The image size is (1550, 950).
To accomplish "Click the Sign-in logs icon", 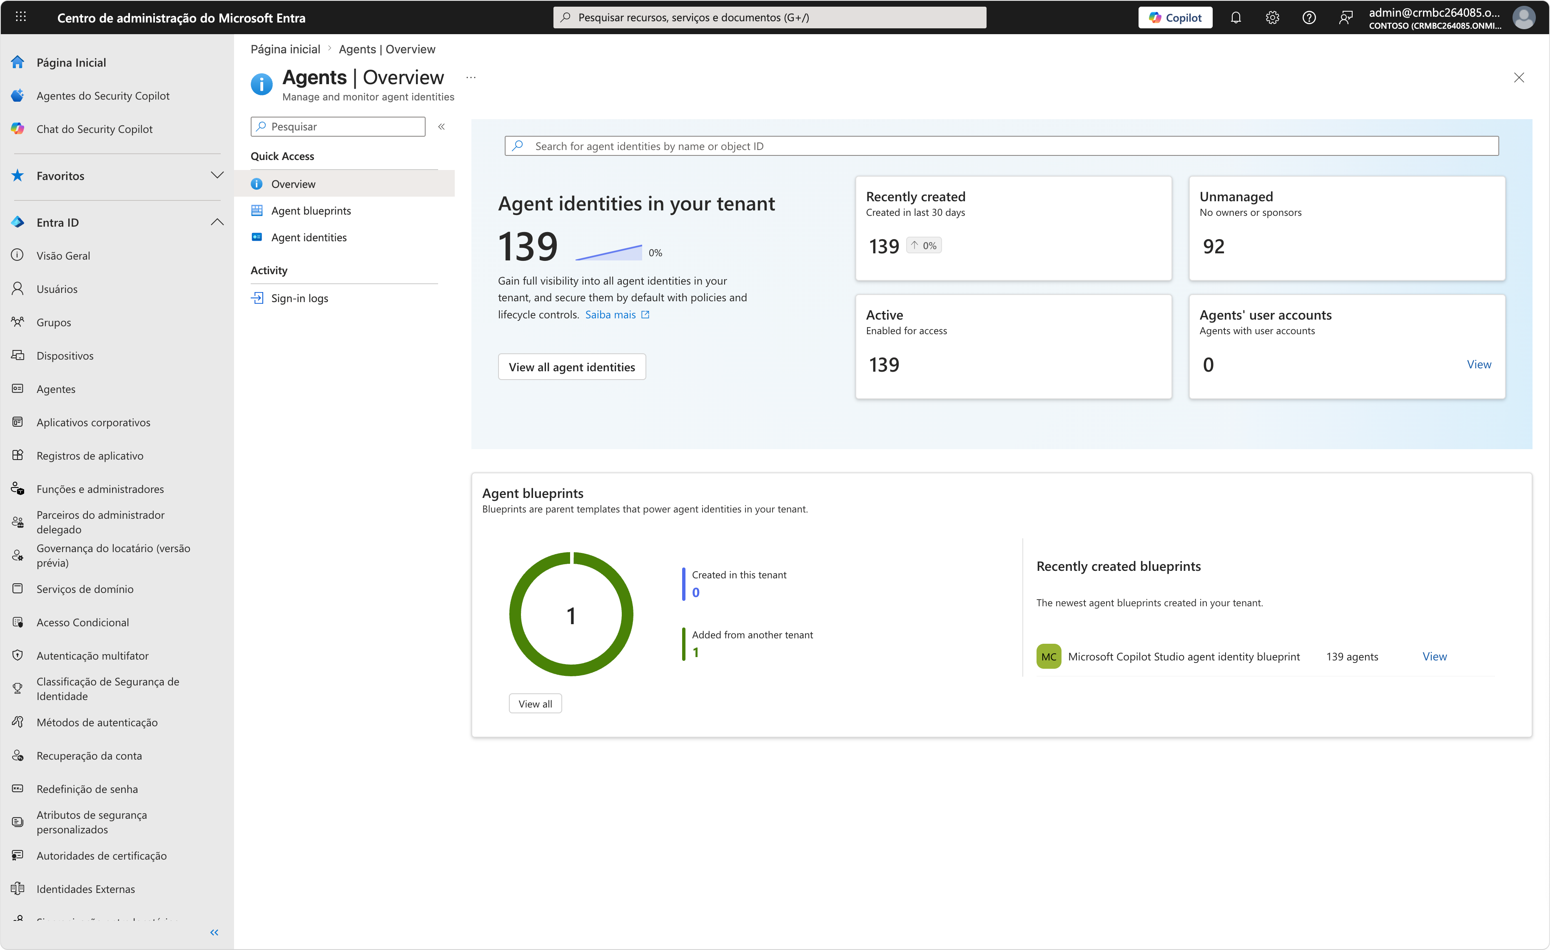I will pyautogui.click(x=257, y=298).
